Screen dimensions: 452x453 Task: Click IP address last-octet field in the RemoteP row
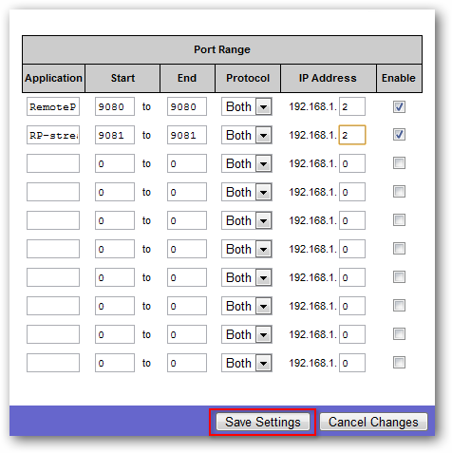coord(352,106)
